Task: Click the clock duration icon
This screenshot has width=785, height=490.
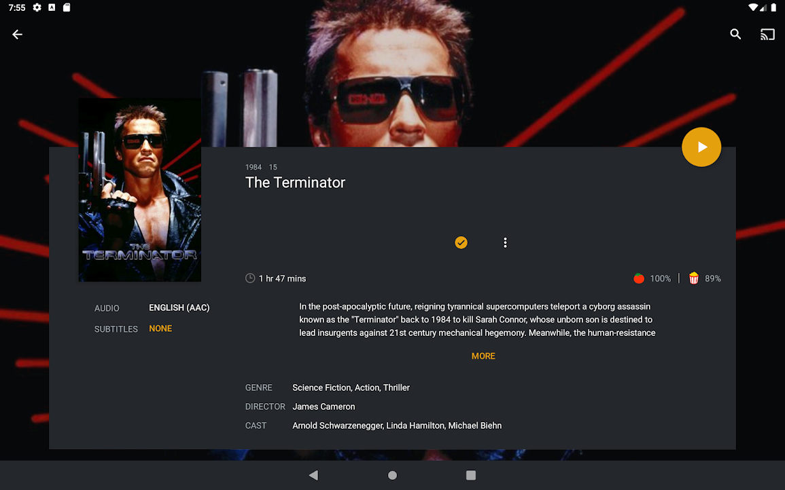Action: pyautogui.click(x=250, y=278)
